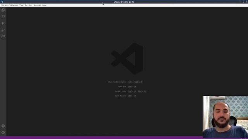Open the Manage gear icon

coord(3,132)
